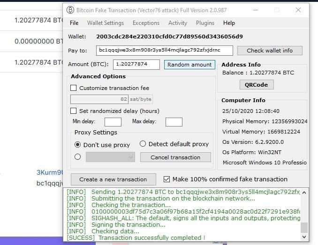Image resolution: width=318 pixels, height=245 pixels.
Task: Open the Help menu
Action: 229,23
